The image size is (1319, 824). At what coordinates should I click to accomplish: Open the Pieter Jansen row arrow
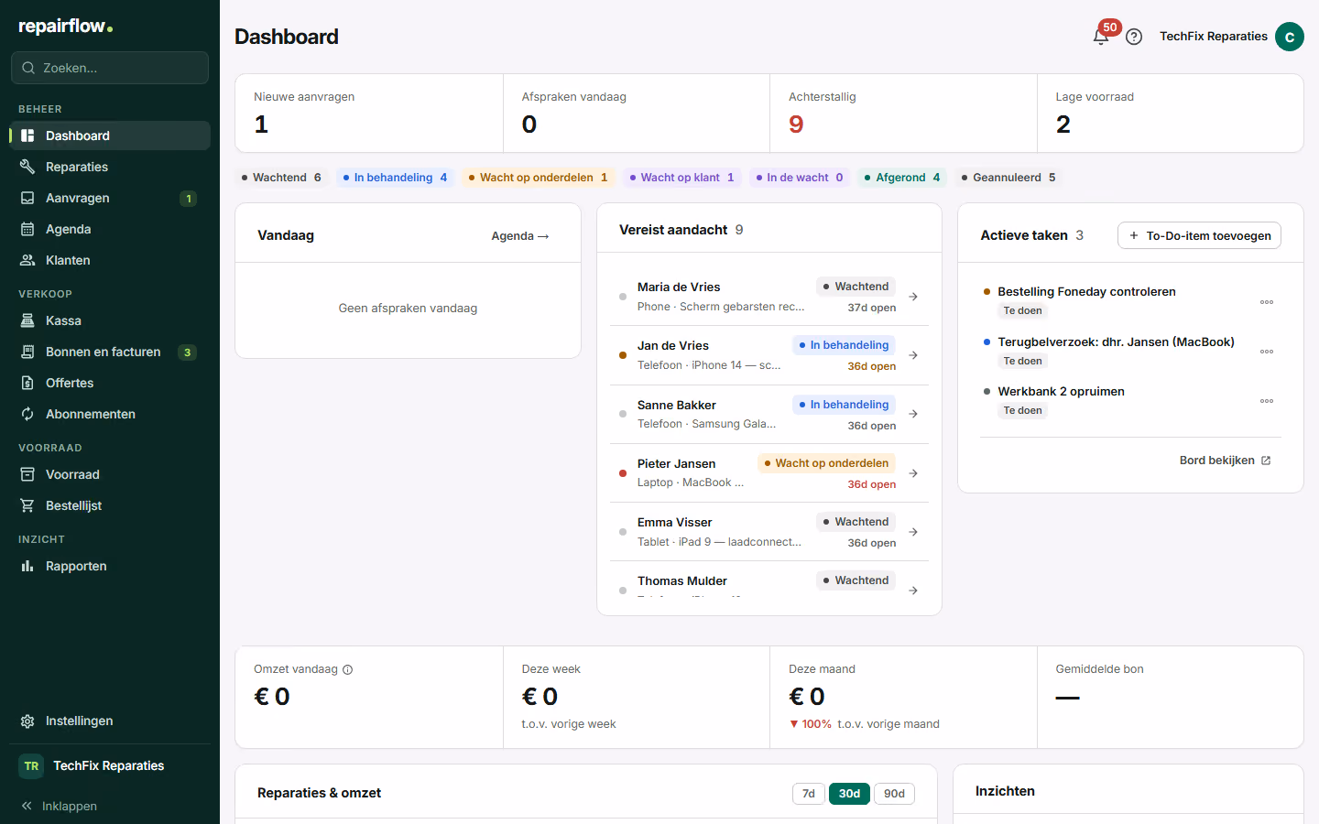click(913, 473)
